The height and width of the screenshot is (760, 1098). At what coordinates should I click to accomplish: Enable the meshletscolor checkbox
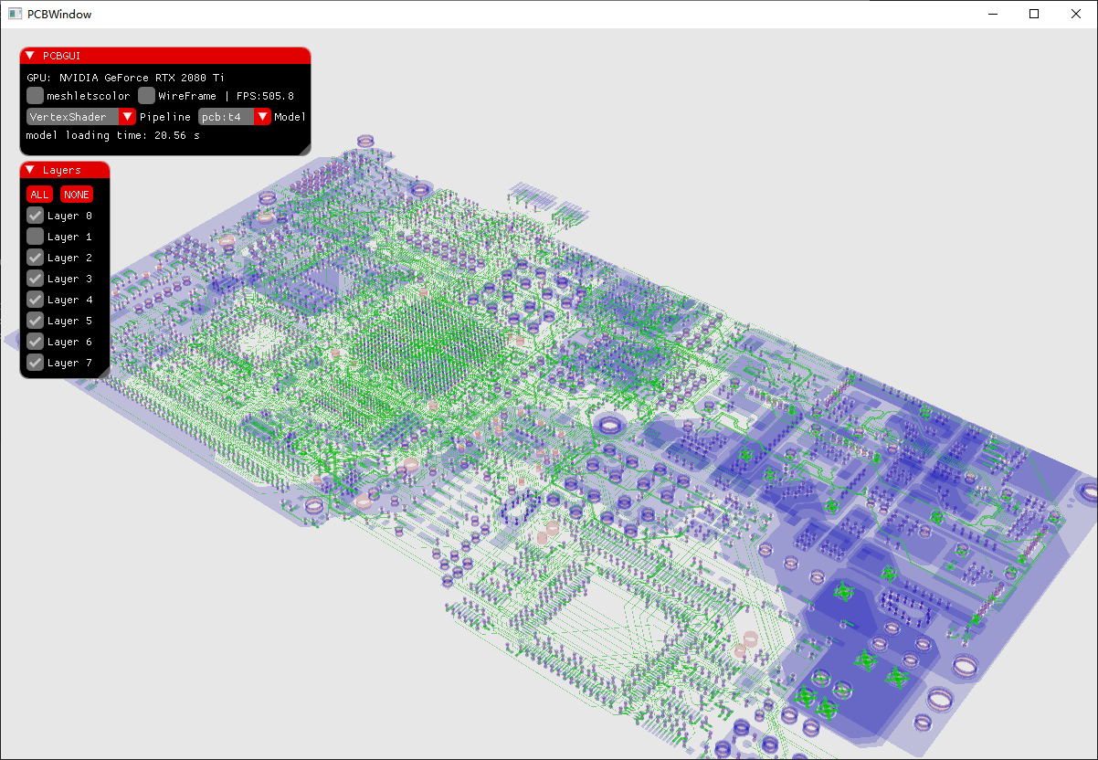[x=35, y=95]
